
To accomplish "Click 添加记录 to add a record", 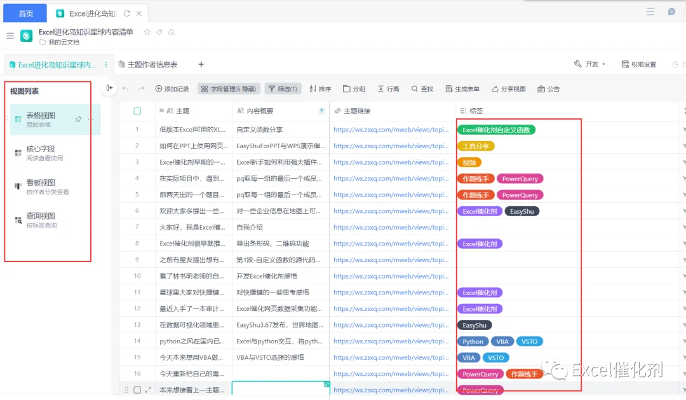I will pyautogui.click(x=172, y=89).
